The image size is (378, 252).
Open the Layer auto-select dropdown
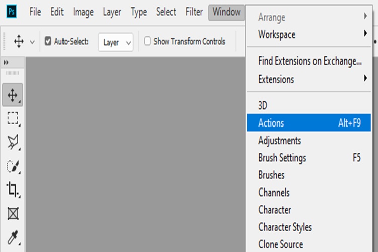tap(115, 42)
